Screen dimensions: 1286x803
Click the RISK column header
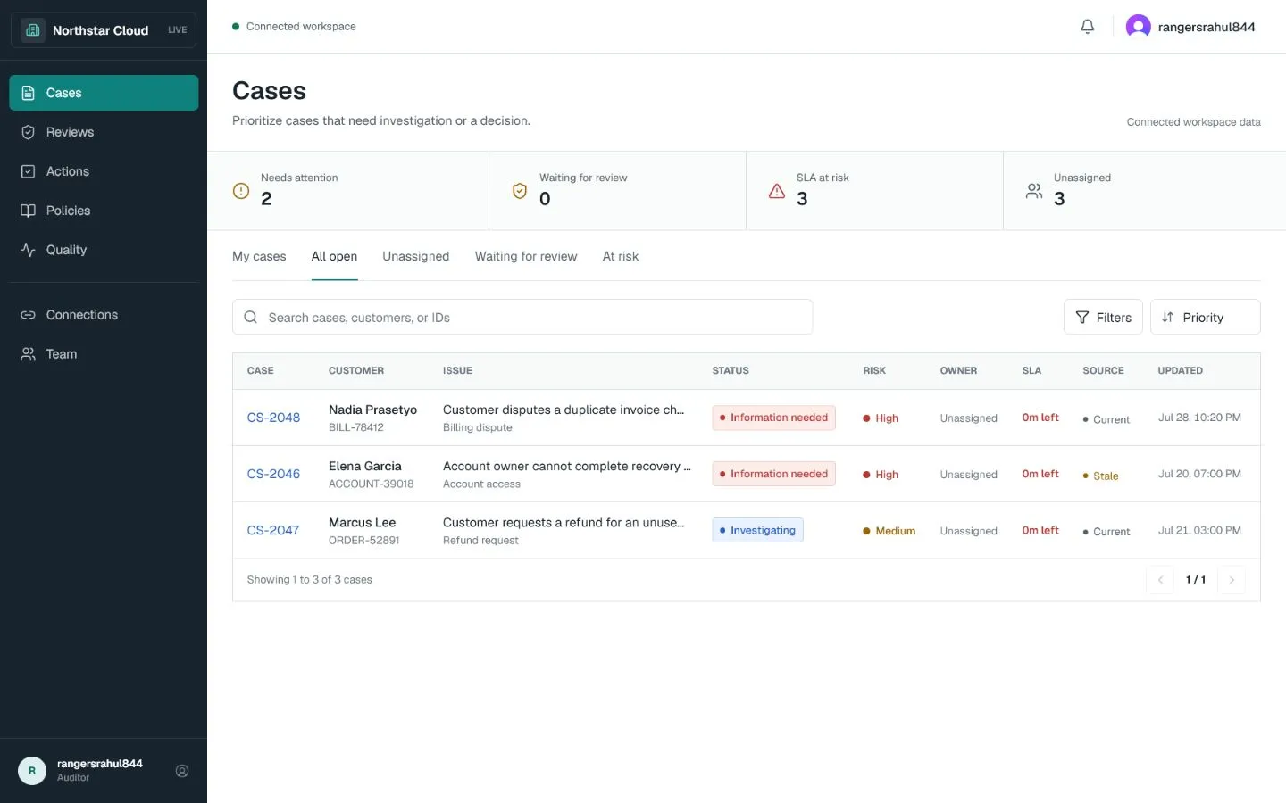click(874, 370)
